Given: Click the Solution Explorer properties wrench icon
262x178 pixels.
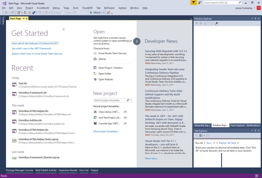Looking at the screenshot, I should click(217, 24).
